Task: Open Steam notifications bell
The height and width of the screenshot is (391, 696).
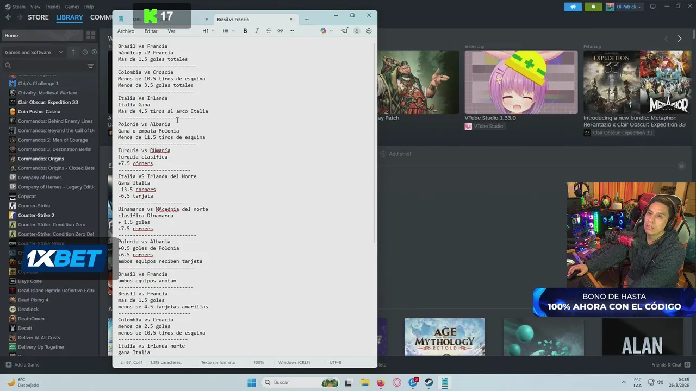Action: [593, 7]
